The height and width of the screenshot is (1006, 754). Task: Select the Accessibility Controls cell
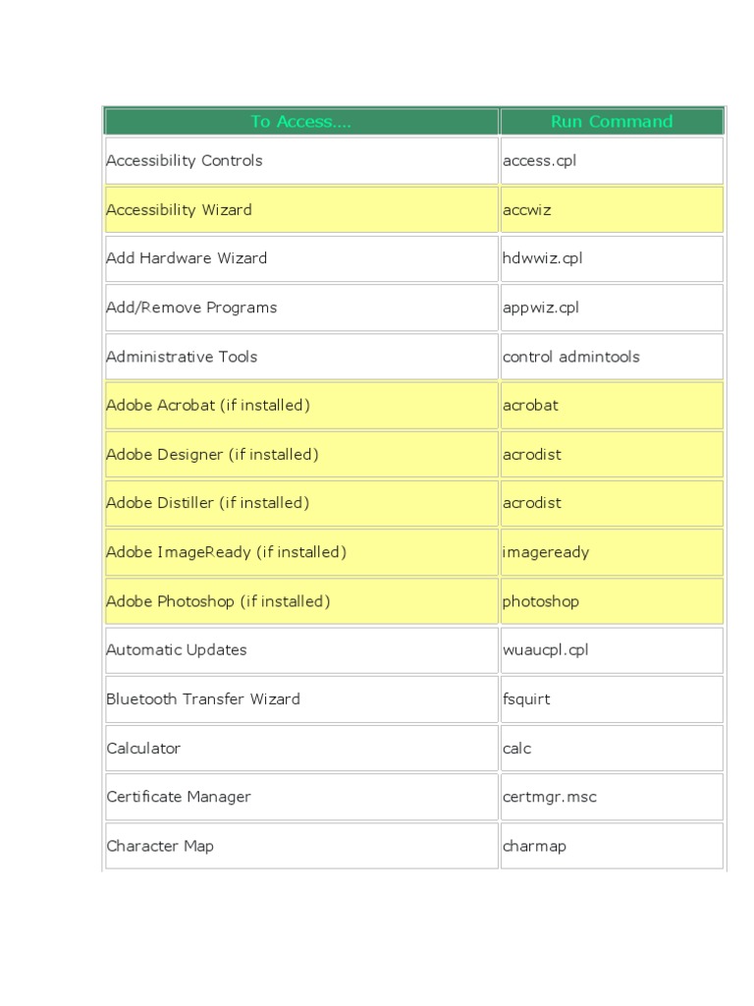point(185,160)
